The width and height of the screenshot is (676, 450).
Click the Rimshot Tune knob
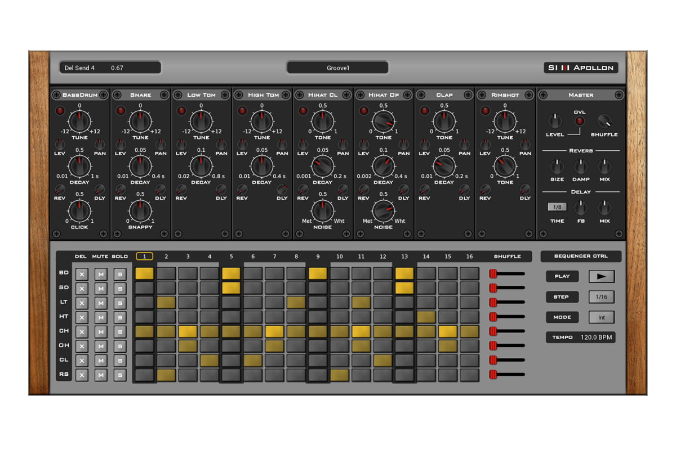tap(505, 121)
